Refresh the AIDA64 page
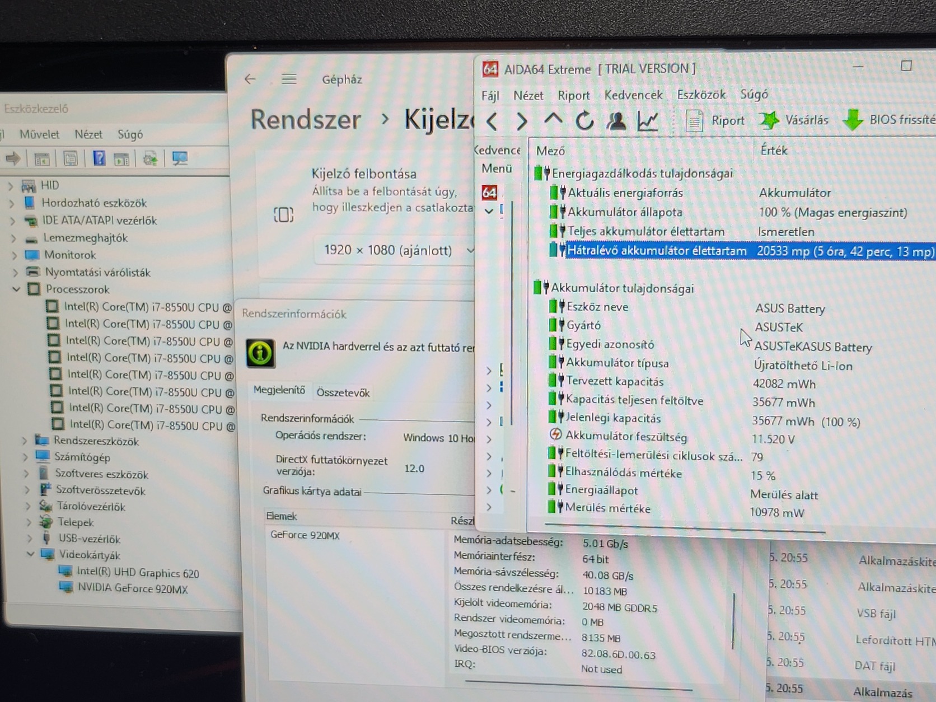The height and width of the screenshot is (702, 936). coord(584,120)
